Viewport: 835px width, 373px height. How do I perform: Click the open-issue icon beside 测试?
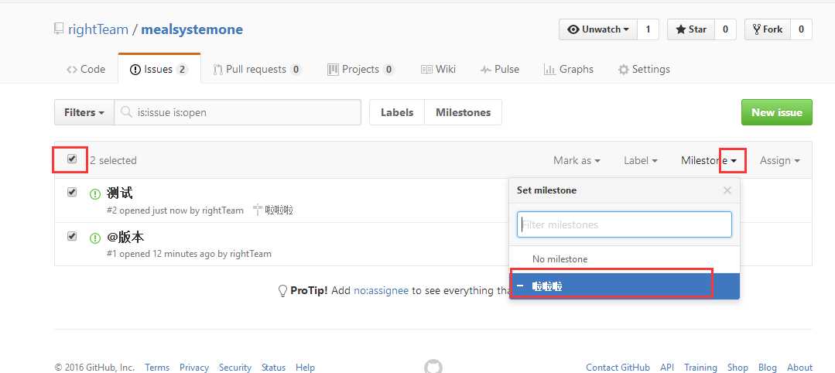94,194
